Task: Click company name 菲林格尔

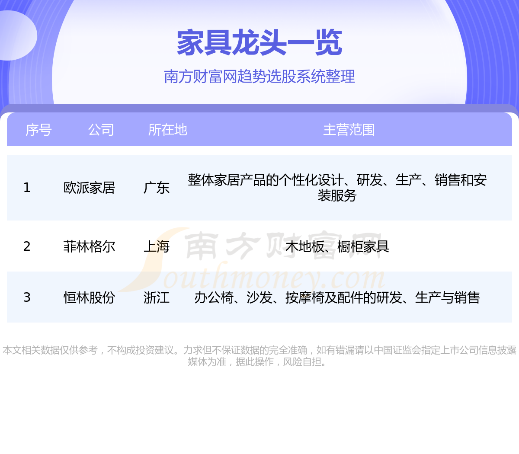Action: 89,246
